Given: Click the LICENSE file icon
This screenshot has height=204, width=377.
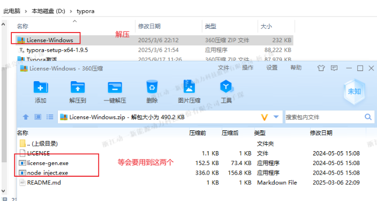Looking at the screenshot, I should click(x=22, y=153).
